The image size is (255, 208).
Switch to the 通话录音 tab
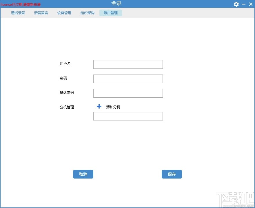18,13
